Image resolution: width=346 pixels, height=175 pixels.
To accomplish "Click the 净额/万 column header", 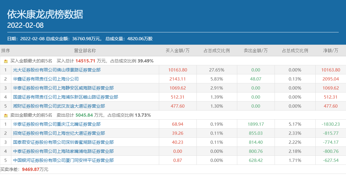I will click(331, 50).
